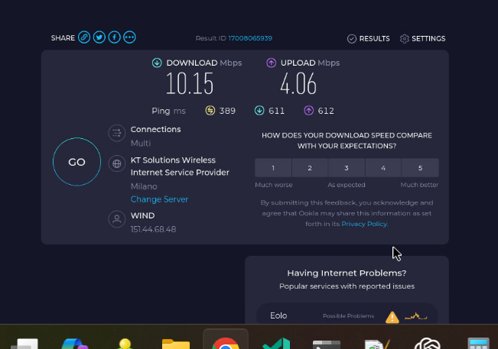Open Calculator from the taskbar
498x349 pixels.
click(x=478, y=344)
